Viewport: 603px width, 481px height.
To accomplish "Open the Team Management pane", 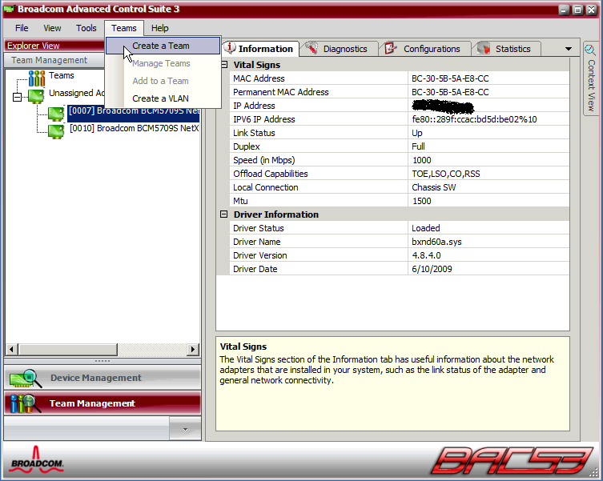I will pyautogui.click(x=103, y=403).
